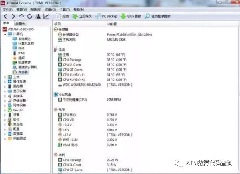
Task: Select the Sensor Type row
Action: click(105, 34)
